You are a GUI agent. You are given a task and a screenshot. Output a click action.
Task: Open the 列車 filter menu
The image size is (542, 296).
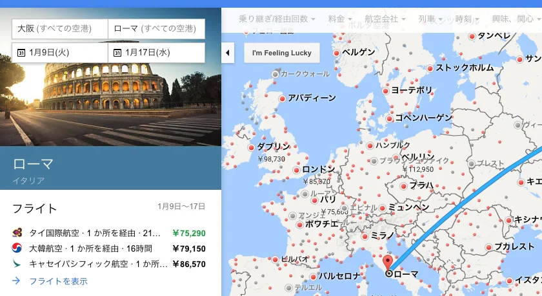coord(430,19)
